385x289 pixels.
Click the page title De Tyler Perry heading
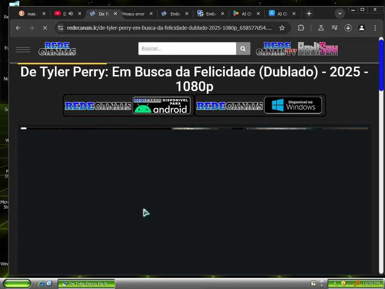click(194, 79)
